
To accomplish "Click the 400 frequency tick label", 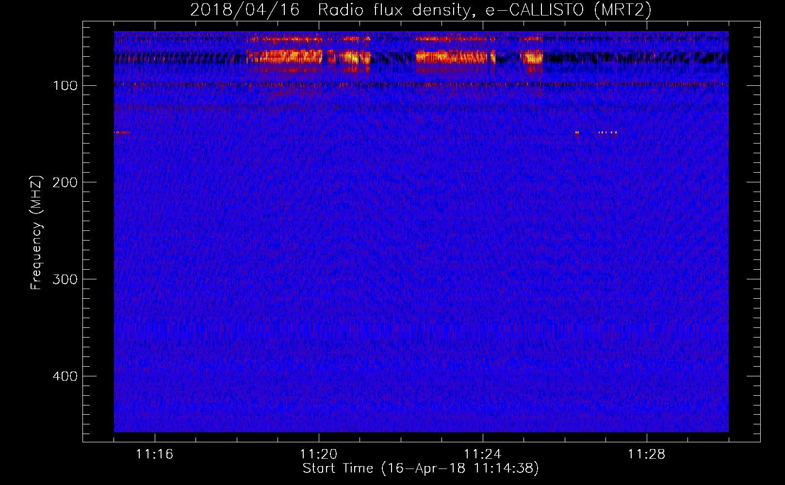I will pyautogui.click(x=65, y=377).
